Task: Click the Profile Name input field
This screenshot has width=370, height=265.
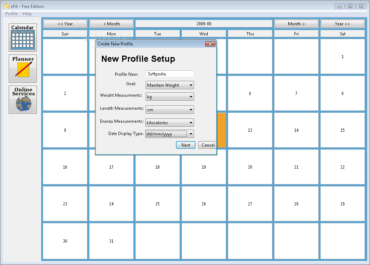Action: pyautogui.click(x=170, y=74)
